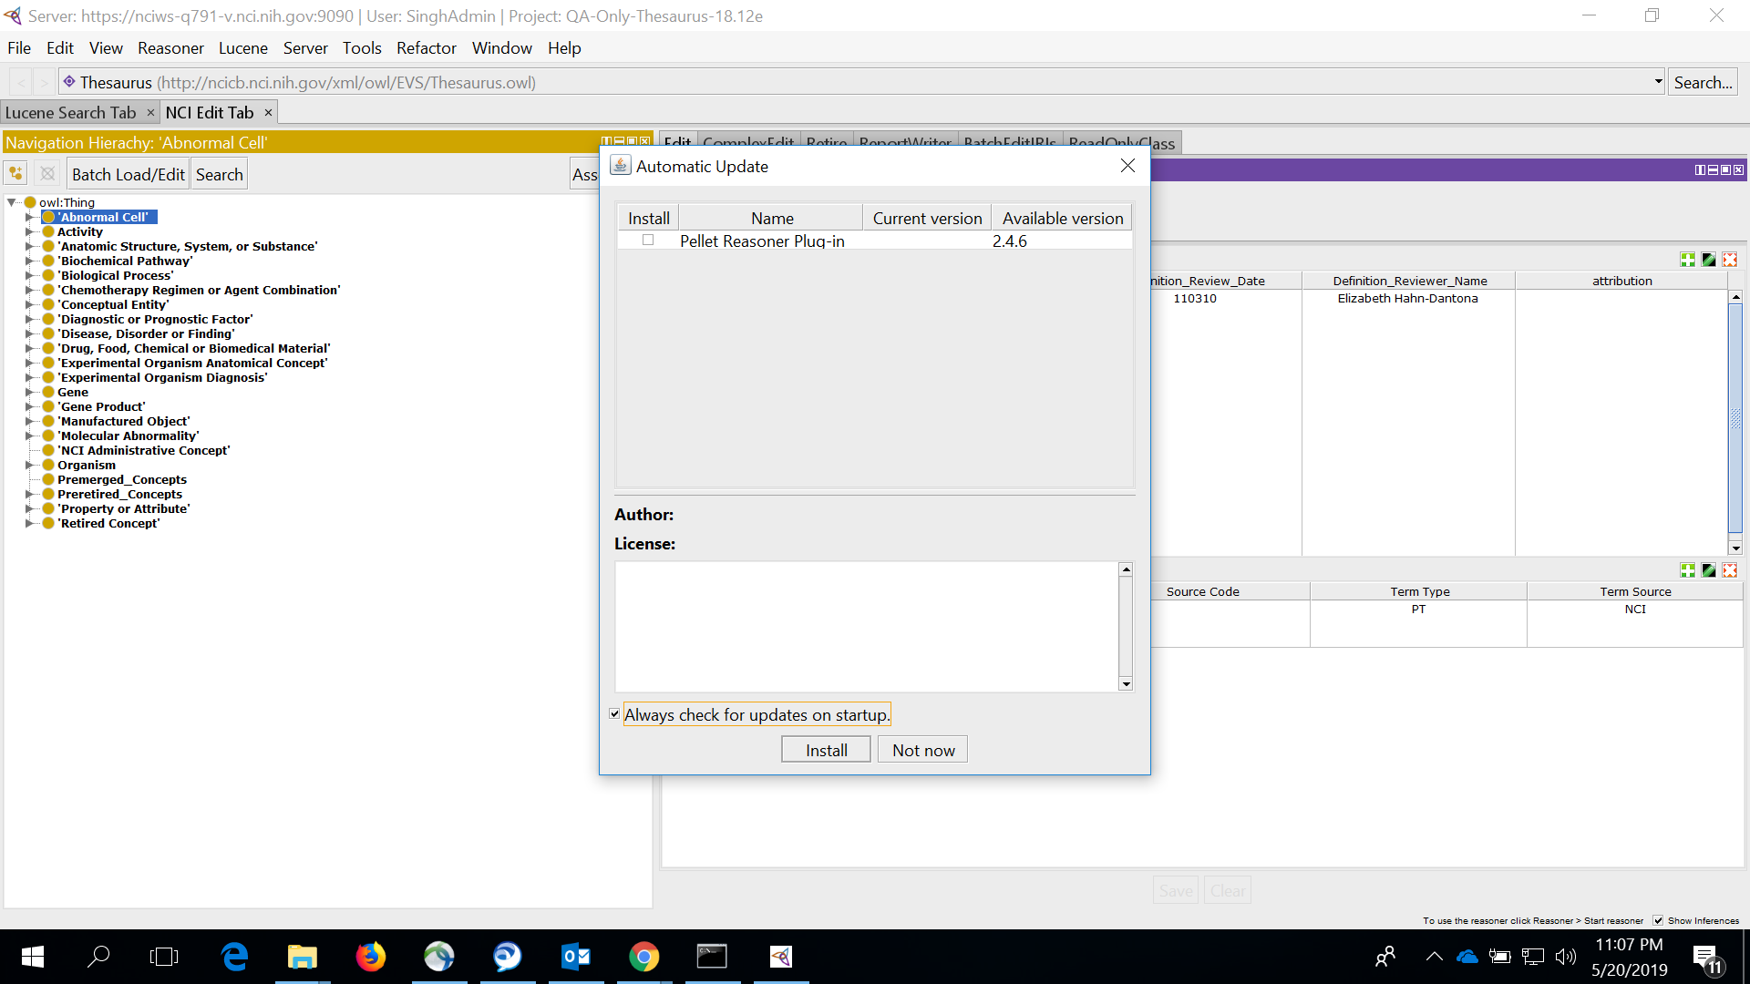The height and width of the screenshot is (984, 1750).
Task: Click the red X delete icon above the definition table
Action: point(1730,259)
